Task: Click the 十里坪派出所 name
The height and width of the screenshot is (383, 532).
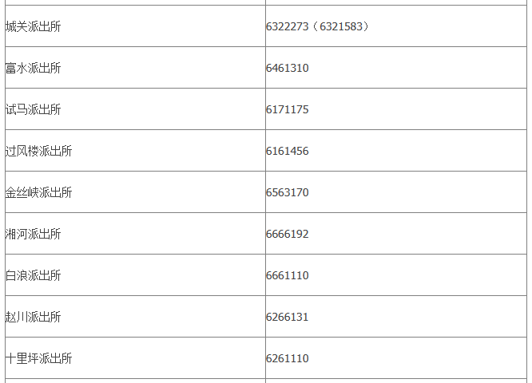Action: click(x=38, y=358)
